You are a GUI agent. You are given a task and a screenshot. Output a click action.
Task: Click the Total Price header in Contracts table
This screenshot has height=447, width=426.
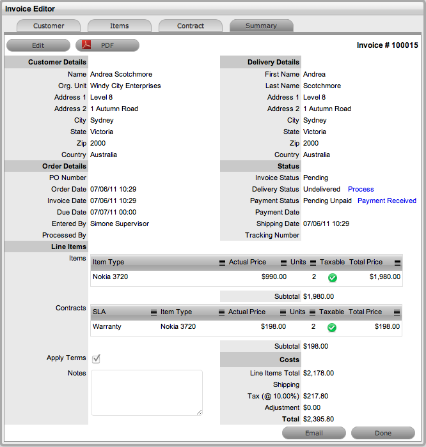pos(365,312)
